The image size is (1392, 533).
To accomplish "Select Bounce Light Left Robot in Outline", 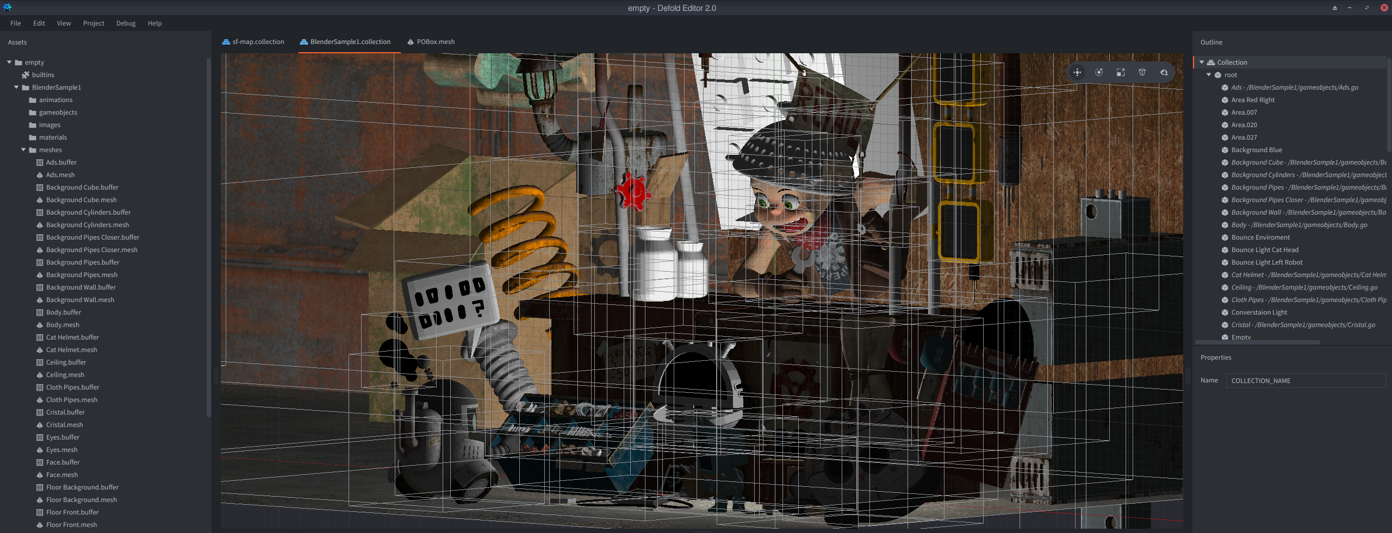I will [x=1267, y=262].
